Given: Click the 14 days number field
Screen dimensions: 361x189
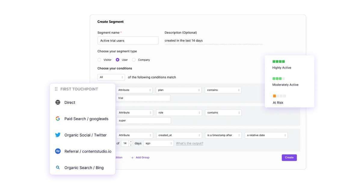Looking at the screenshot, I should [125, 143].
